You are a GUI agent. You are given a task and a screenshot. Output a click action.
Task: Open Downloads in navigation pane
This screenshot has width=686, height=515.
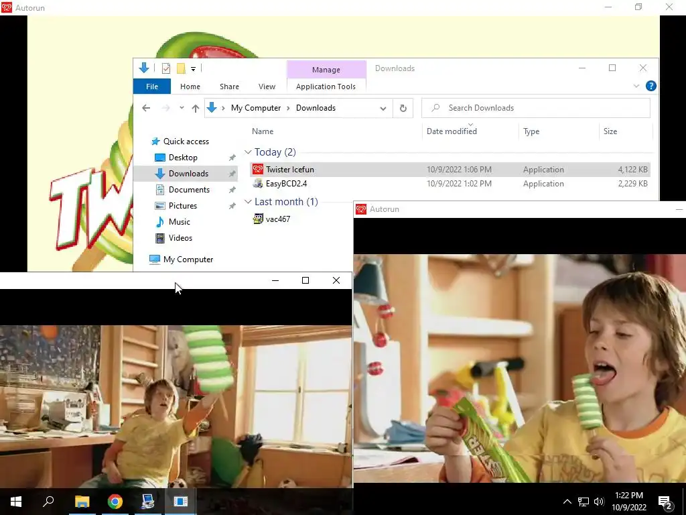pyautogui.click(x=188, y=174)
